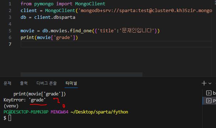Image resolution: width=216 pixels, height=128 pixels.
Task: Place cursor on empty line 7
Action: [x=116, y=44]
